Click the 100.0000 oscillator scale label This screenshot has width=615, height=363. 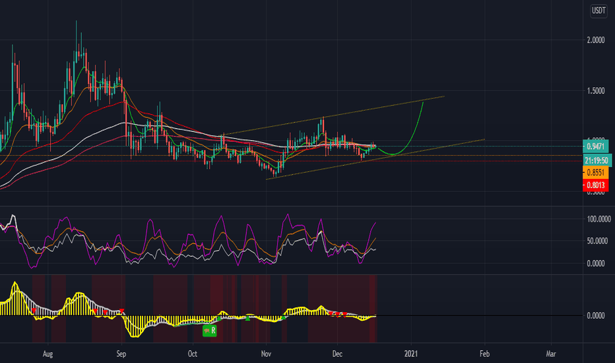(x=599, y=219)
